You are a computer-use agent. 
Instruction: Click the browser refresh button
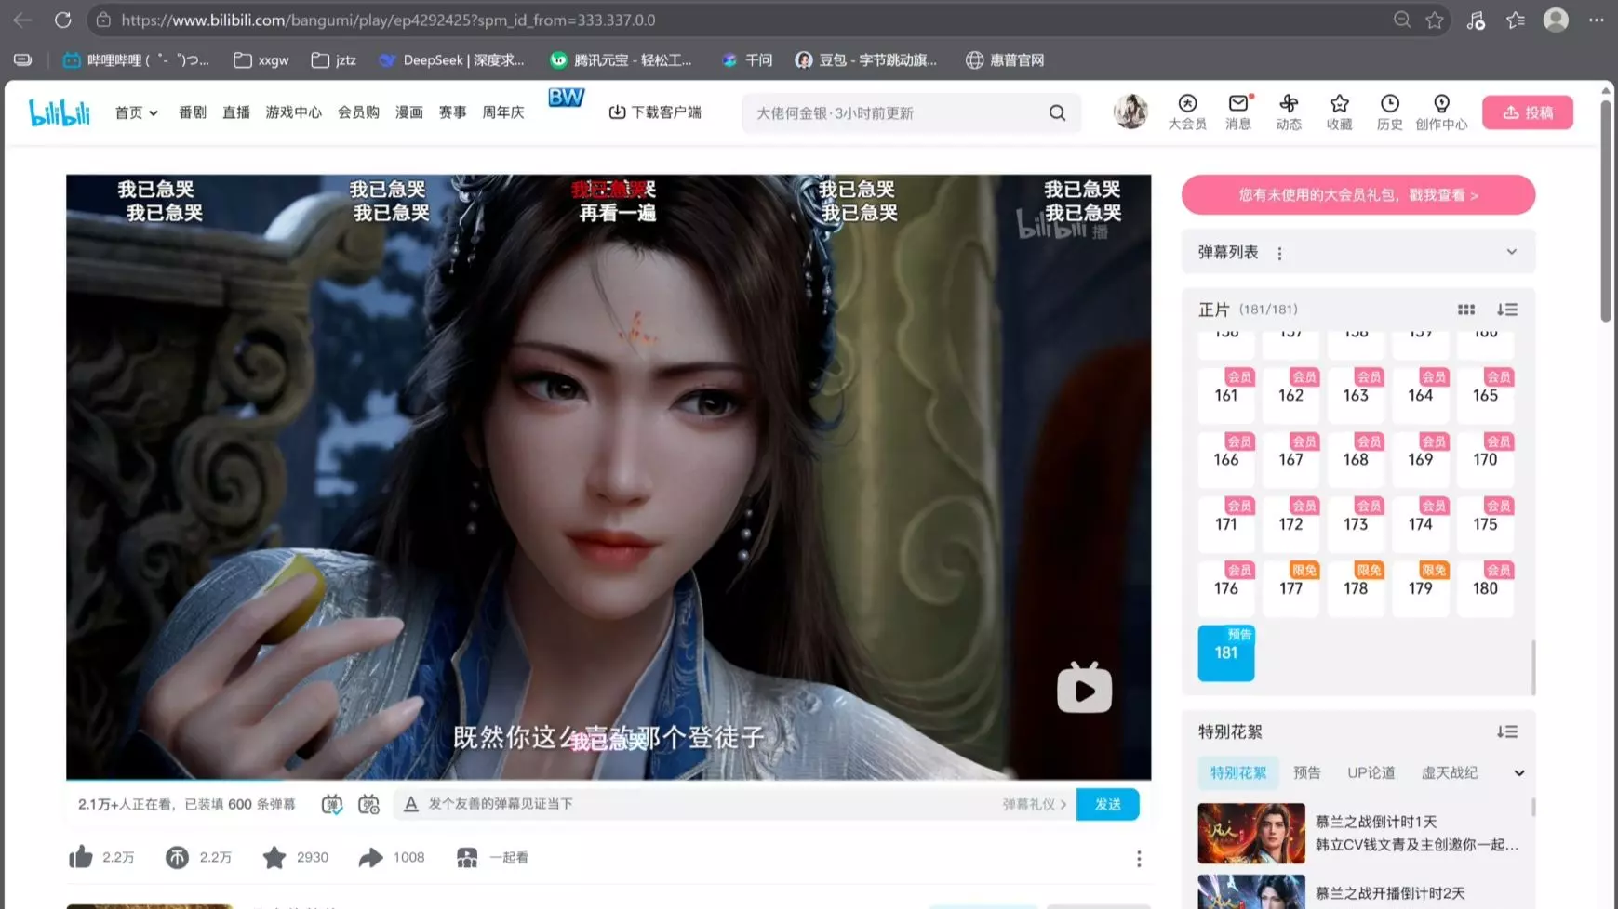pos(62,20)
